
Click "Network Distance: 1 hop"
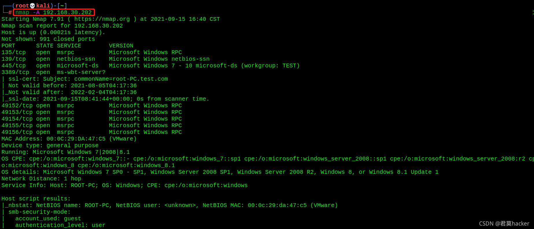(41, 179)
